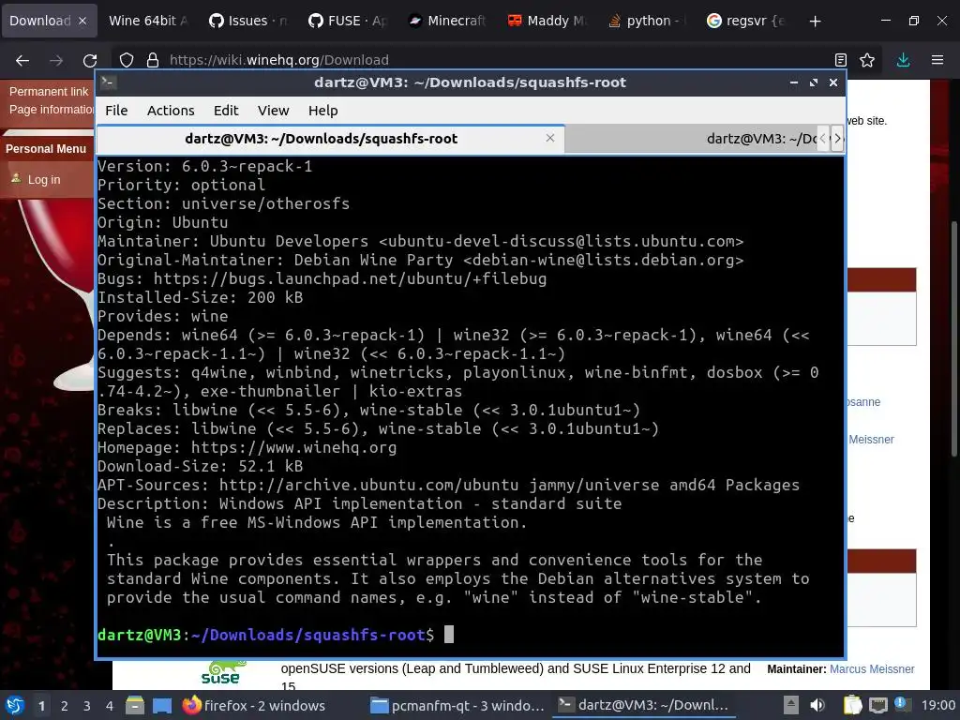This screenshot has width=960, height=720.
Task: Click the 19:00 clock in the panel
Action: click(937, 705)
